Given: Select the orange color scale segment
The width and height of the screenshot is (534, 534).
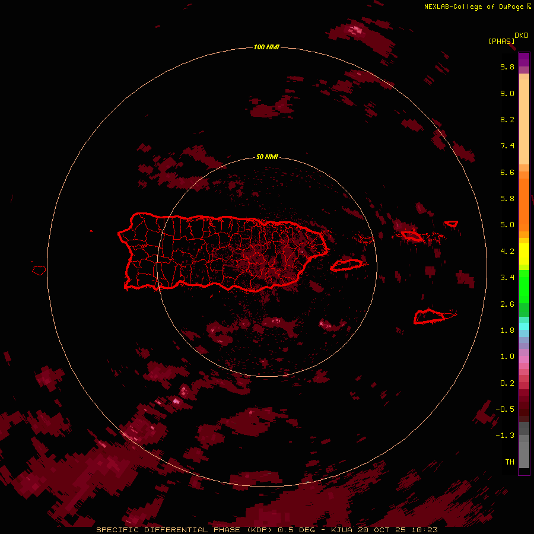Looking at the screenshot, I should 524,204.
